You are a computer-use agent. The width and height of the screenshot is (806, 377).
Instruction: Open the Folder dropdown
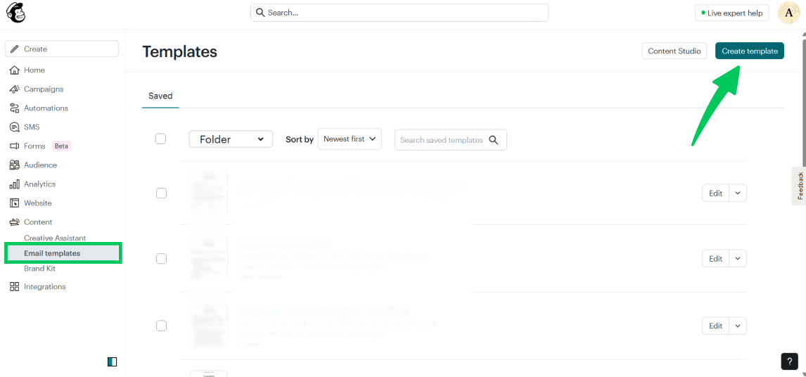click(x=231, y=139)
